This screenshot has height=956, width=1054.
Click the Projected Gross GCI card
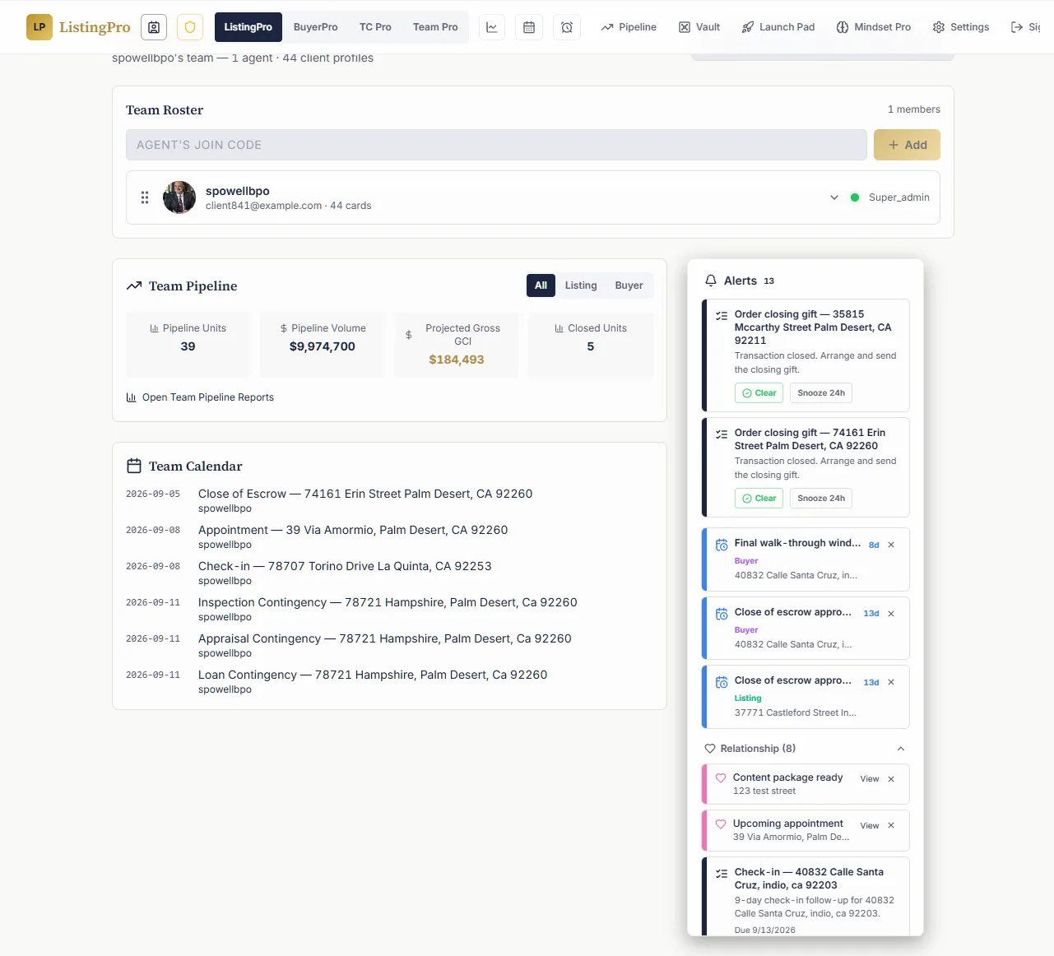point(457,346)
